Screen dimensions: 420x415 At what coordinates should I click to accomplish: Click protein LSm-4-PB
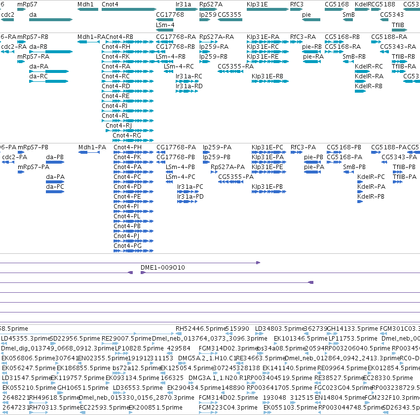click(x=180, y=167)
